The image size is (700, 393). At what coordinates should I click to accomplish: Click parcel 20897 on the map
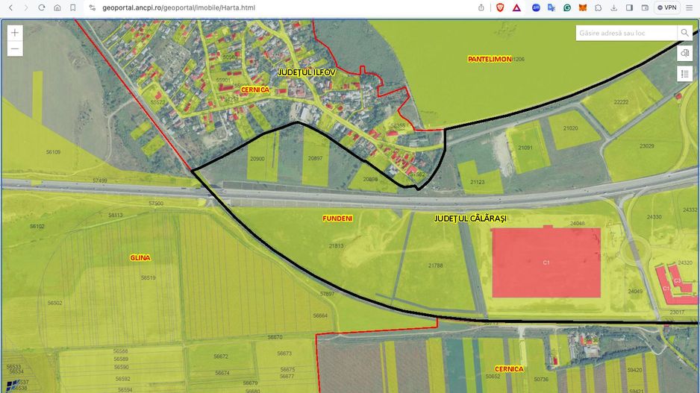[315, 158]
